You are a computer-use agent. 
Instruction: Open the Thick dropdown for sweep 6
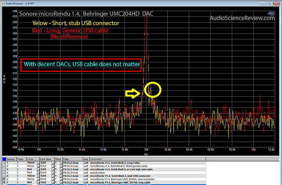pos(61,179)
